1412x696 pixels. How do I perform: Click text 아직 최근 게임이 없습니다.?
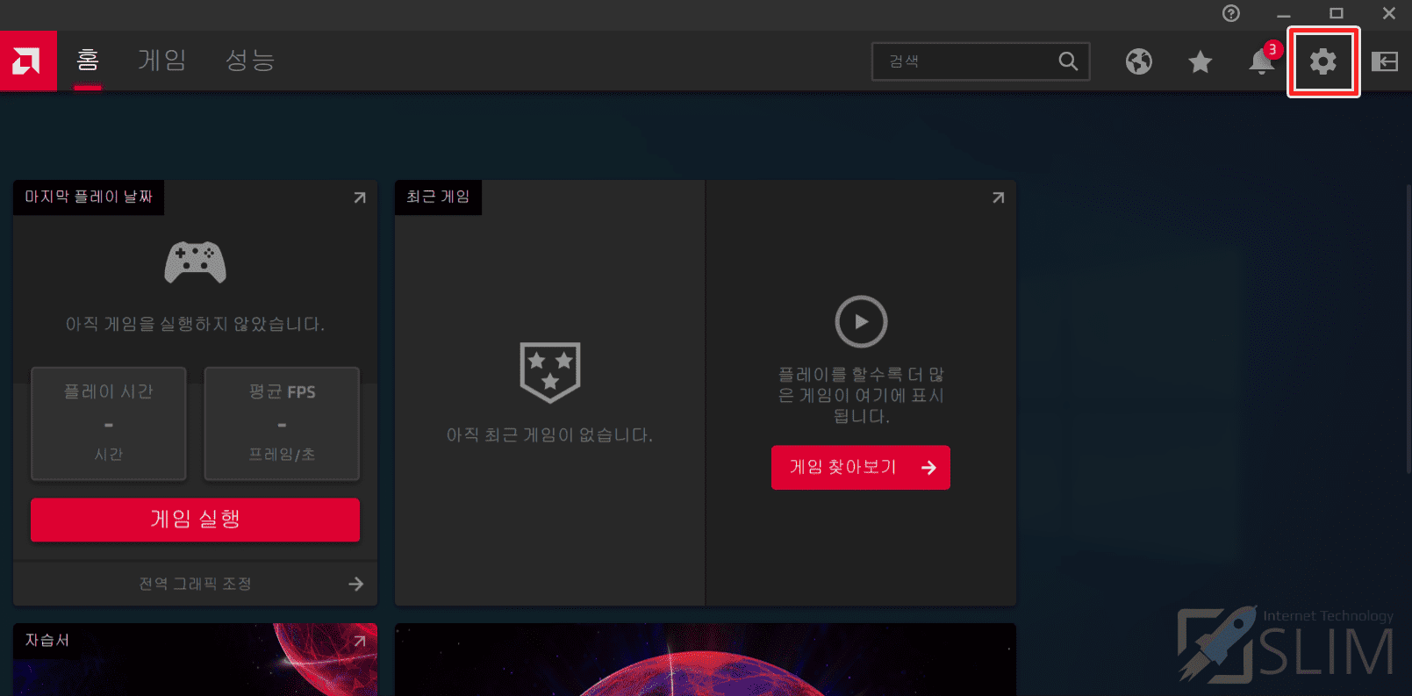[x=550, y=434]
